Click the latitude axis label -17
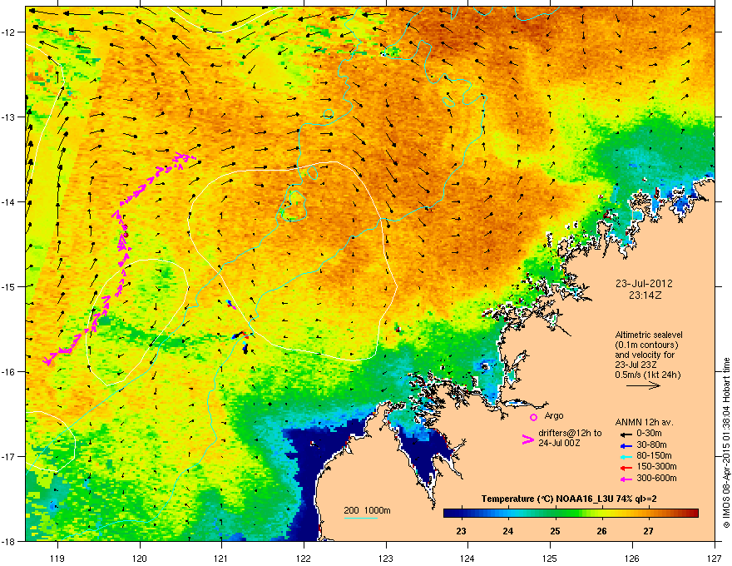Viewport: 732px width, 566px height. pos(9,457)
